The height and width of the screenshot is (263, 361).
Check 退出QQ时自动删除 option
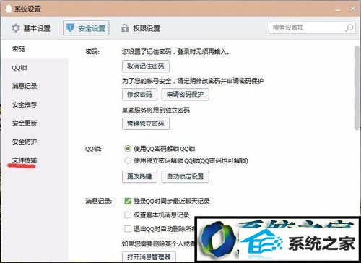pyautogui.click(x=128, y=228)
